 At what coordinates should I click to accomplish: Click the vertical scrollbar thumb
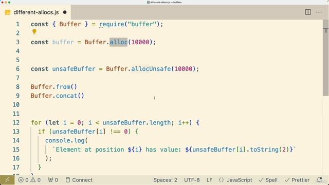(x=325, y=58)
